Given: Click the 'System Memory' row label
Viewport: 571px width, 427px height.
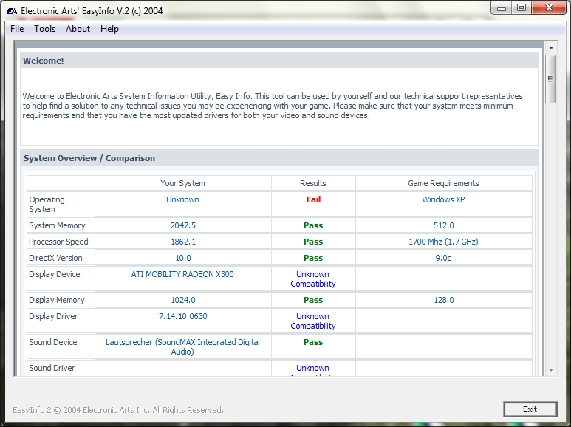Looking at the screenshot, I should point(57,225).
